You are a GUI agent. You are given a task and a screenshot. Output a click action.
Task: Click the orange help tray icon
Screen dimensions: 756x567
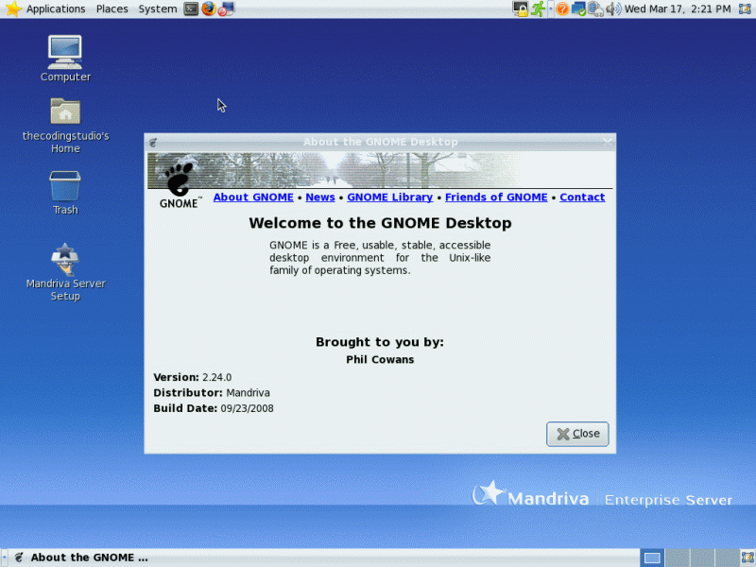tap(562, 9)
